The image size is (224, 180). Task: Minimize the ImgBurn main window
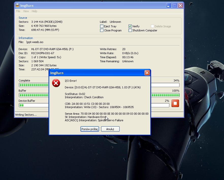[x=169, y=6]
